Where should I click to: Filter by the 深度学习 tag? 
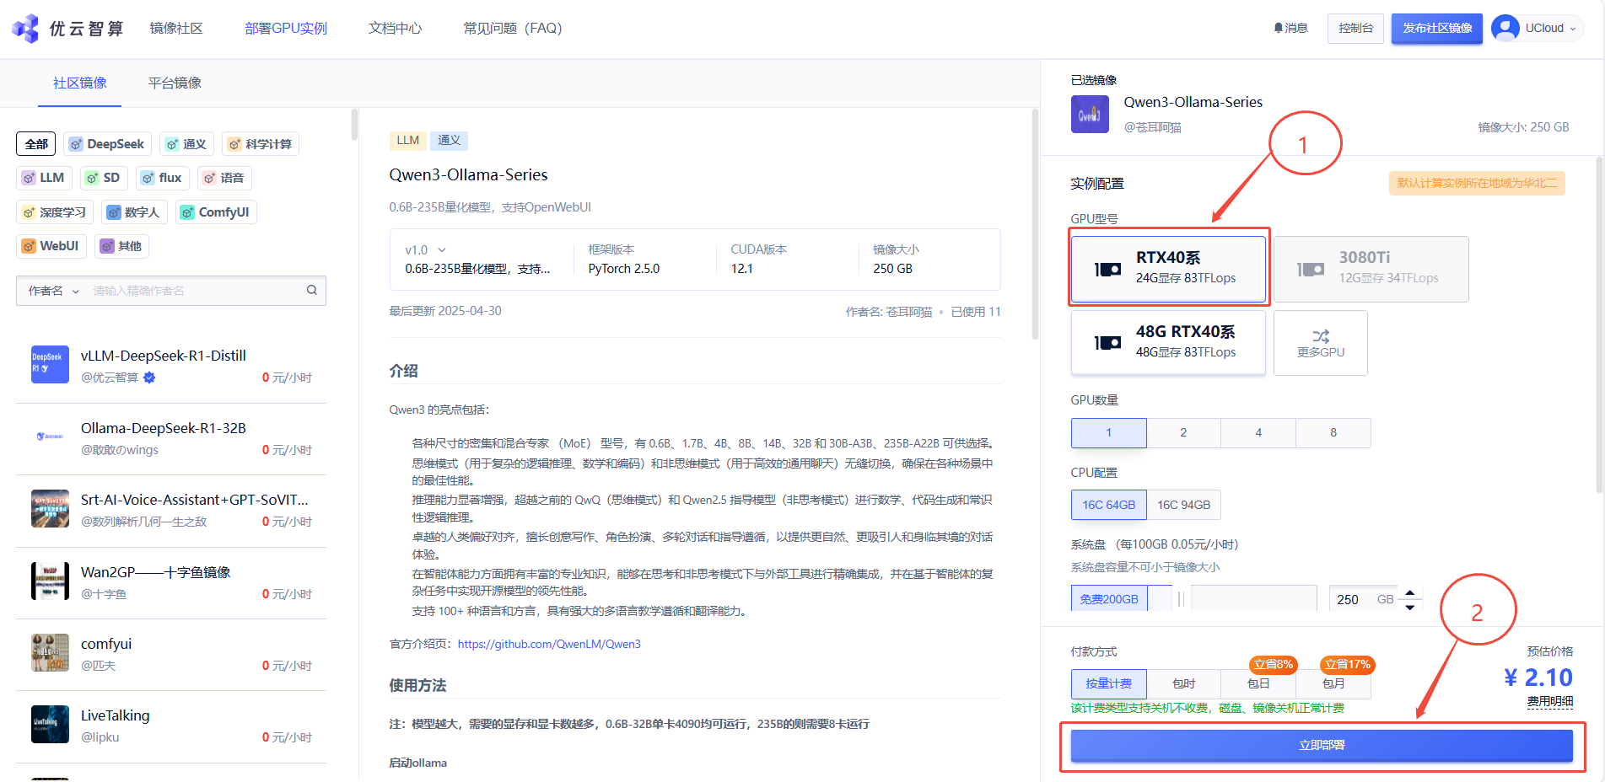55,212
